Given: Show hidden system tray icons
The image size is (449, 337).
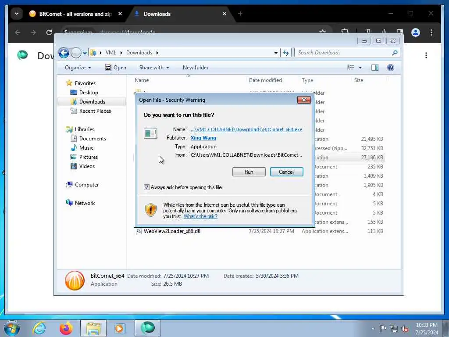Looking at the screenshot, I should click(x=373, y=329).
